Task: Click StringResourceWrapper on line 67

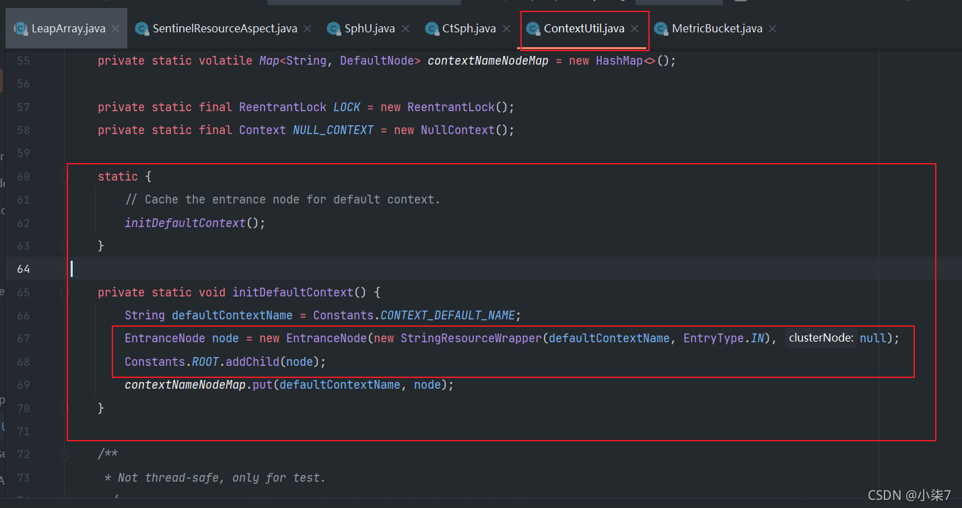Action: (471, 338)
